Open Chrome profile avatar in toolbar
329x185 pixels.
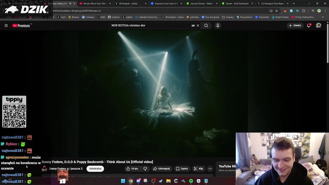[319, 11]
